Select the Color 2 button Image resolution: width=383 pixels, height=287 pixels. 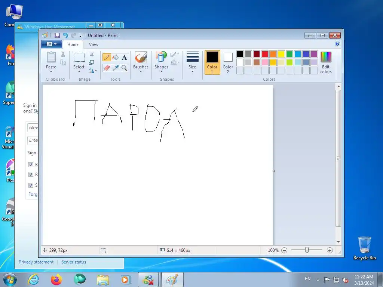[x=228, y=62]
